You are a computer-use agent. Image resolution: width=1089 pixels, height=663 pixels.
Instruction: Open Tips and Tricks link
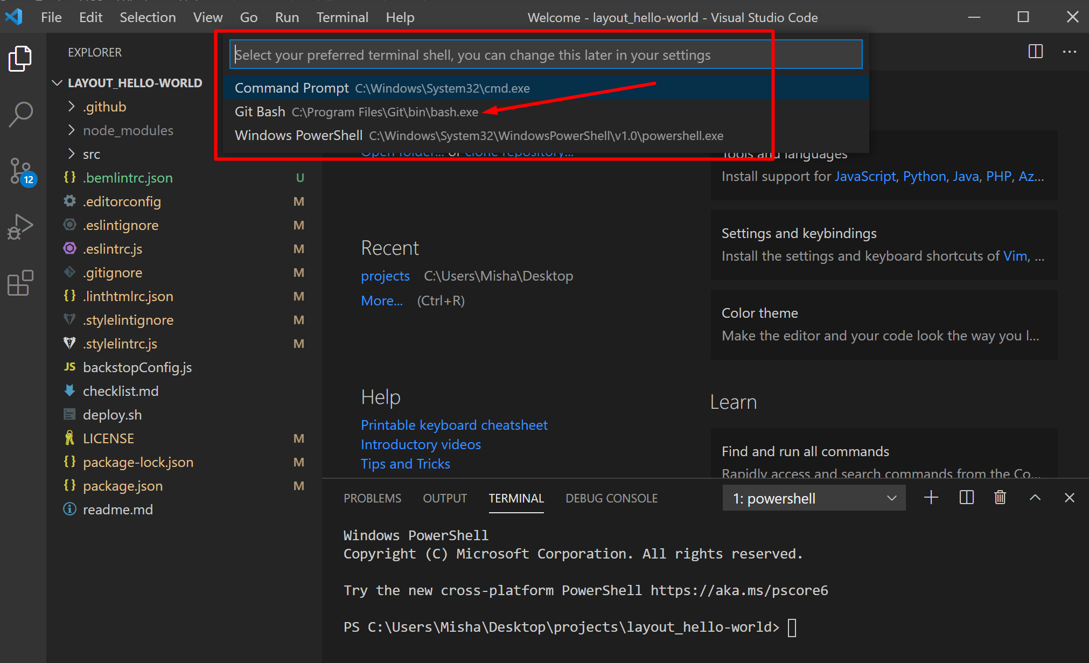click(405, 464)
